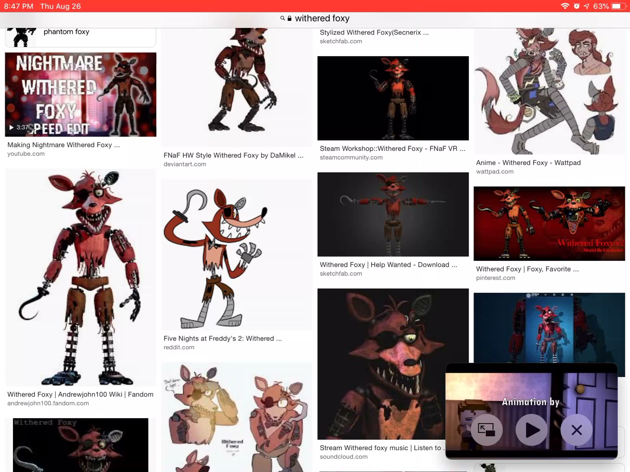Open FNaF HW Style Withered Foxy deviantart result
Screen dimensions: 630x472
click(233, 155)
